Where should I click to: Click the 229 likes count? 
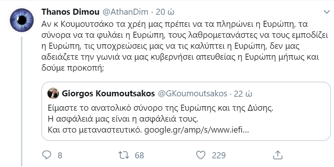219,155
